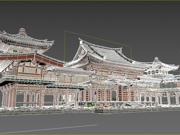Select the right pavilion's roof finial
The width and height of the screenshot is (180, 135).
pyautogui.click(x=156, y=60)
